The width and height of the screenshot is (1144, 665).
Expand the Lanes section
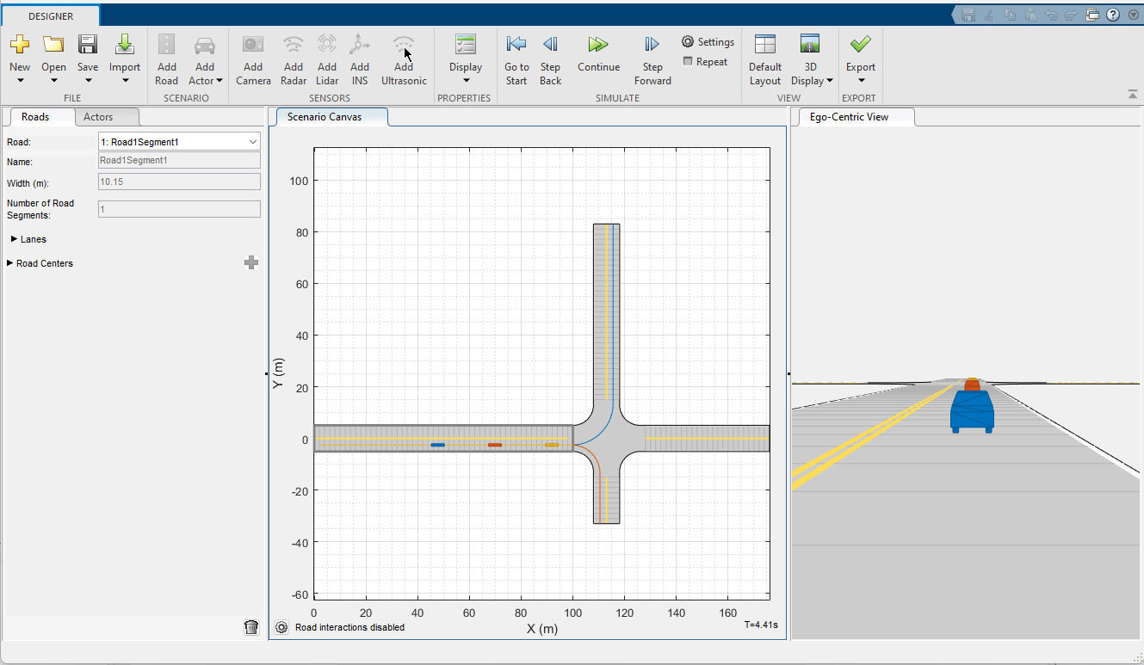tap(15, 239)
